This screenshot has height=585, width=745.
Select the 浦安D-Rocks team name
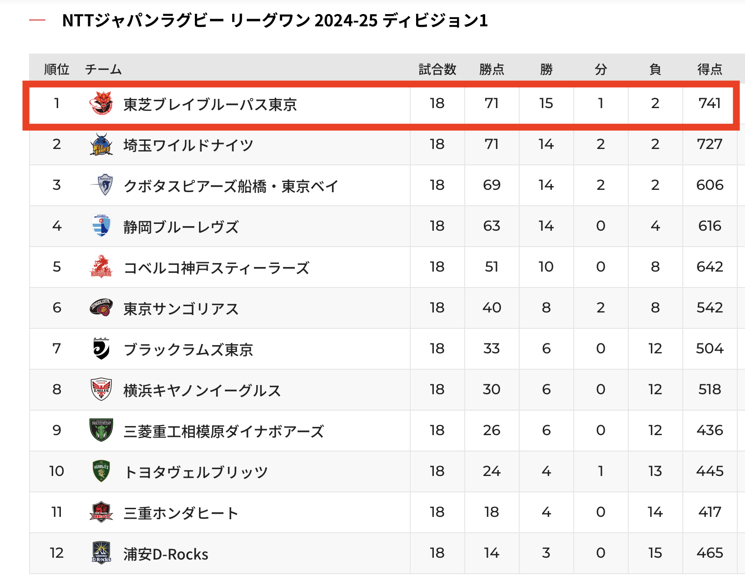point(166,554)
